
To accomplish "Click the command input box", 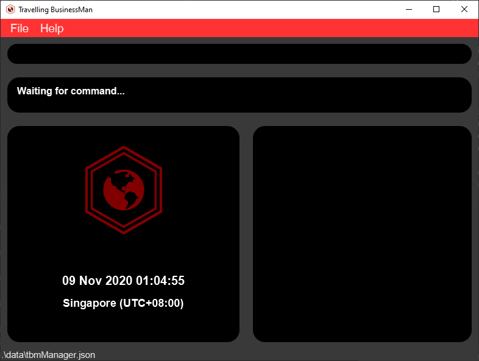I will 239,54.
